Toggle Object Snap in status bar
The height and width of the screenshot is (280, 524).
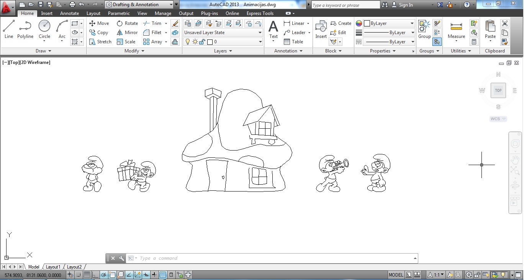point(112,275)
